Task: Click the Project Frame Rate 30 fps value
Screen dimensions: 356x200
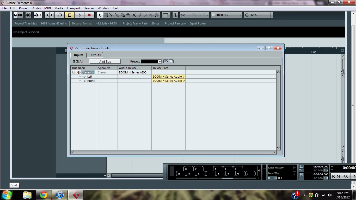Action: [x=156, y=23]
